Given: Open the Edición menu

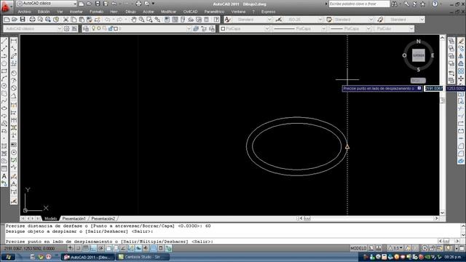Looking at the screenshot, I should (x=44, y=12).
